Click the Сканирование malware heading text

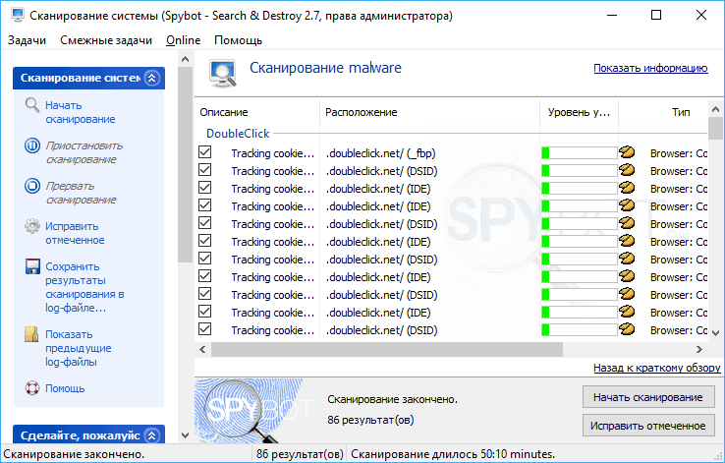point(325,68)
